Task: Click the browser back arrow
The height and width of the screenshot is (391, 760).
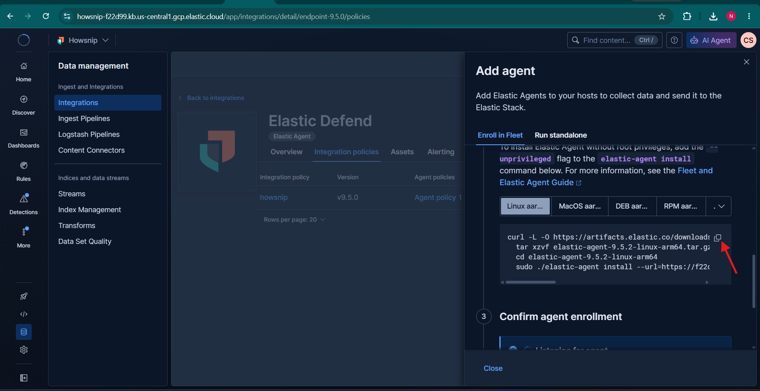Action: [10, 16]
